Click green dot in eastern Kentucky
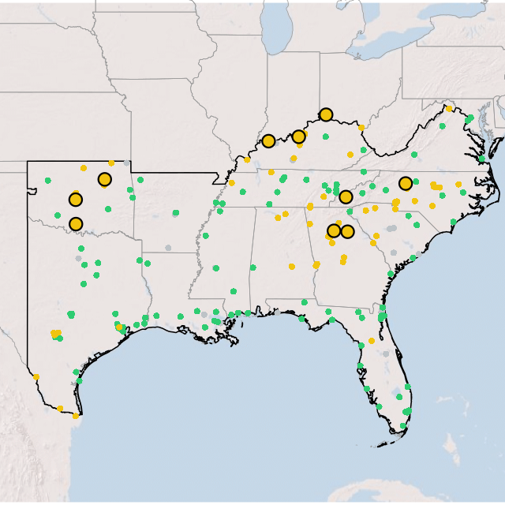The height and width of the screenshot is (505, 505). point(364,150)
